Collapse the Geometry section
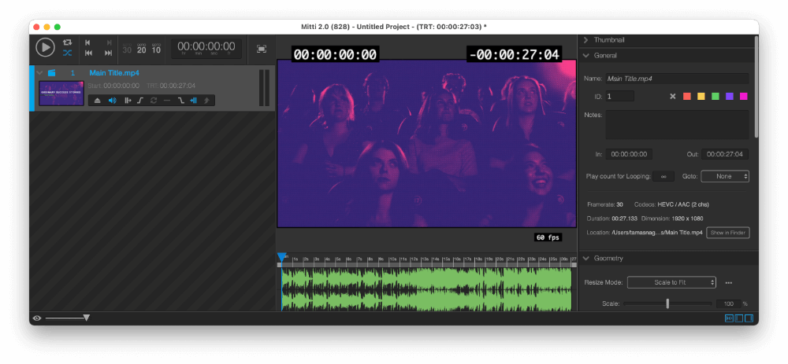This screenshot has height=364, width=788. [586, 258]
